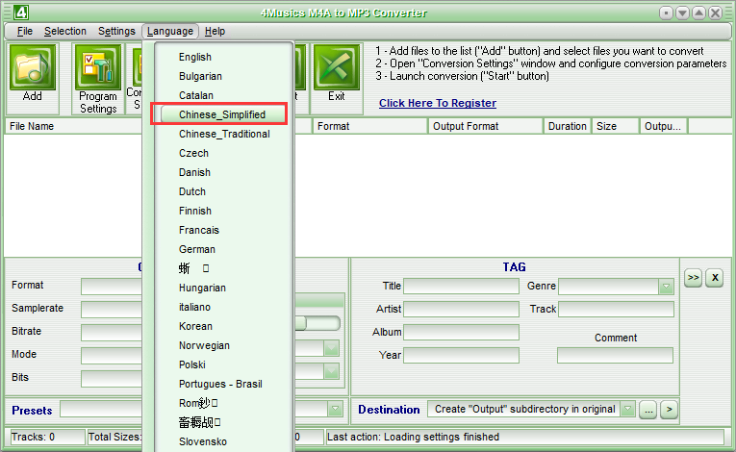Click the Add files toolbar icon
The image size is (736, 452).
[x=33, y=67]
